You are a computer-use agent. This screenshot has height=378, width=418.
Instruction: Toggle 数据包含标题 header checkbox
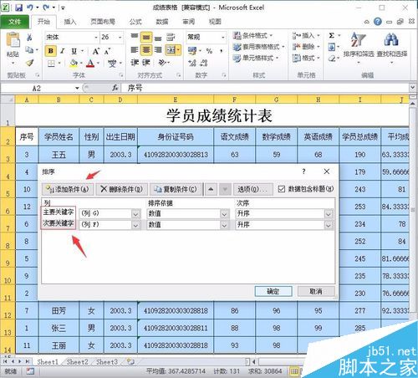[x=281, y=189]
